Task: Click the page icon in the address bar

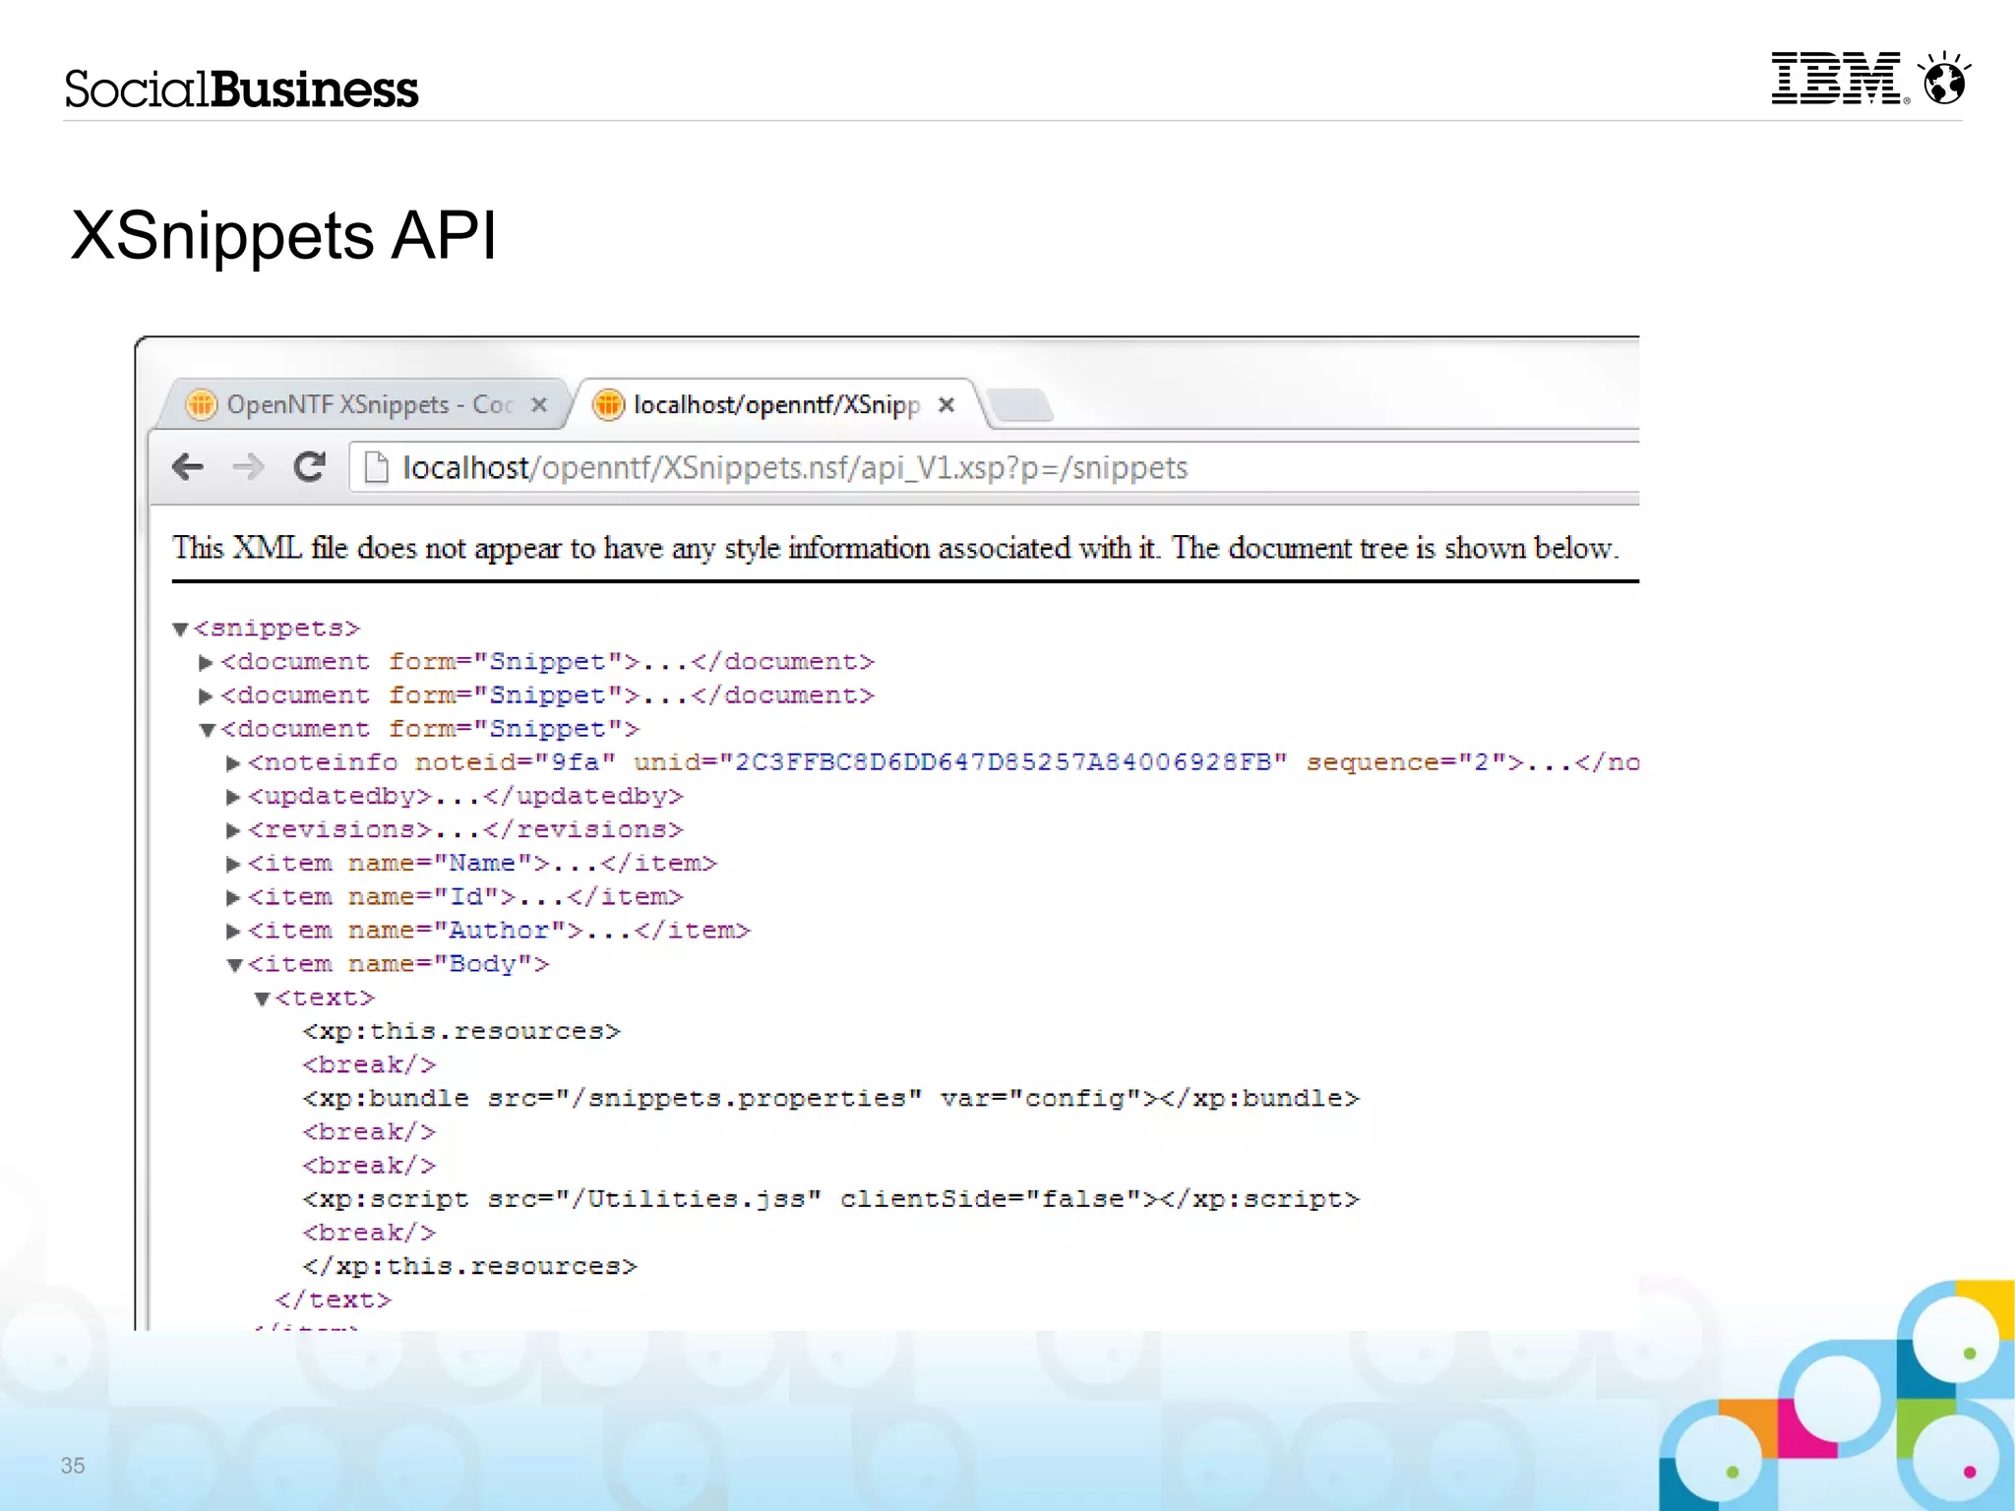Action: [375, 467]
